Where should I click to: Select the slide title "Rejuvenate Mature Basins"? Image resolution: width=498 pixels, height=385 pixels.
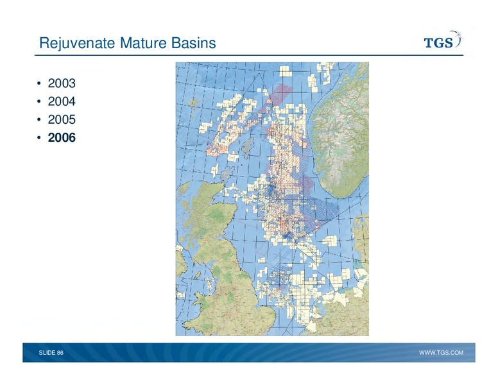click(x=127, y=43)
